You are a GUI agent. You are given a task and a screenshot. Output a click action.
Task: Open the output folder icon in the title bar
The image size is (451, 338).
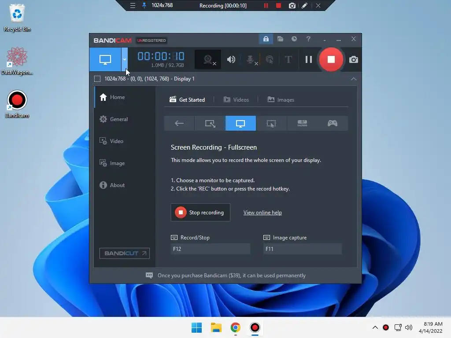[x=281, y=39]
